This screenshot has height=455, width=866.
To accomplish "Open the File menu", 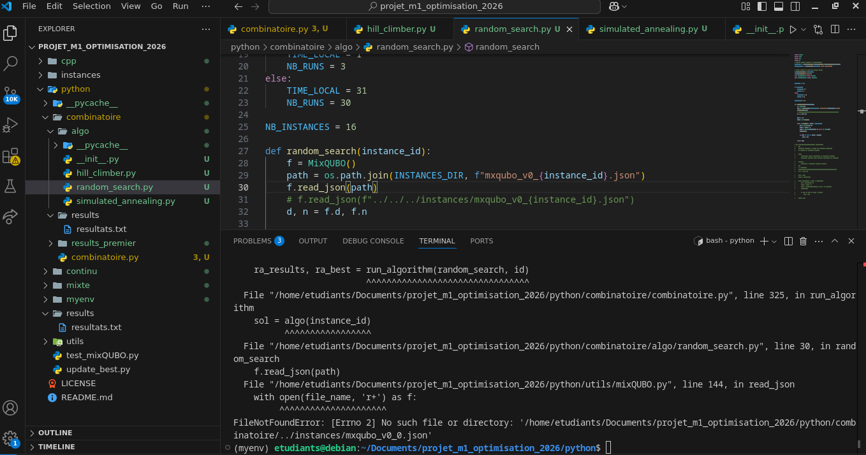I will pos(29,6).
